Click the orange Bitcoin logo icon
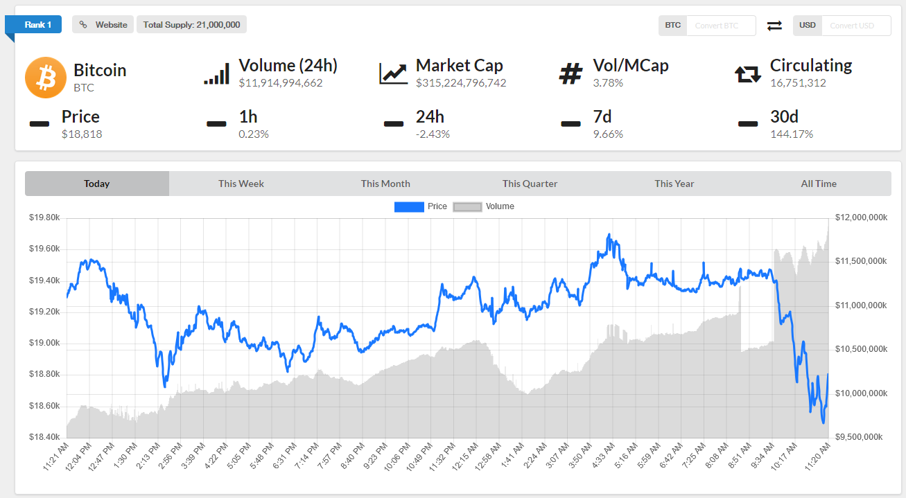 (46, 78)
